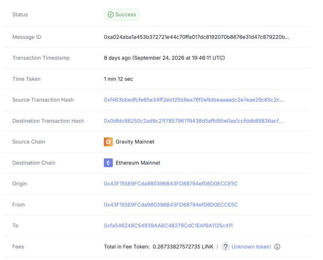Viewport: 323px width, 260px height.
Task: Open the From address link
Action: [171, 205]
